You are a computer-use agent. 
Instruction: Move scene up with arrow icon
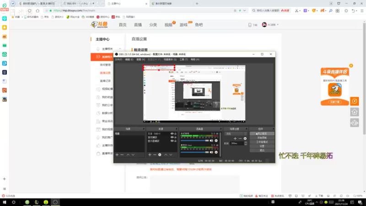(128, 155)
